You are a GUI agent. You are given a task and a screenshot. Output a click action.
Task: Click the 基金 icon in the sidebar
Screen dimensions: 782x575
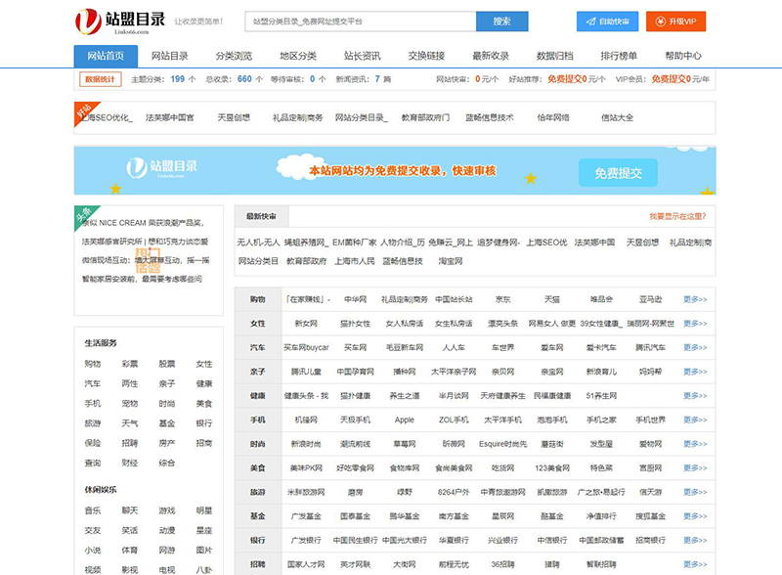tap(167, 421)
